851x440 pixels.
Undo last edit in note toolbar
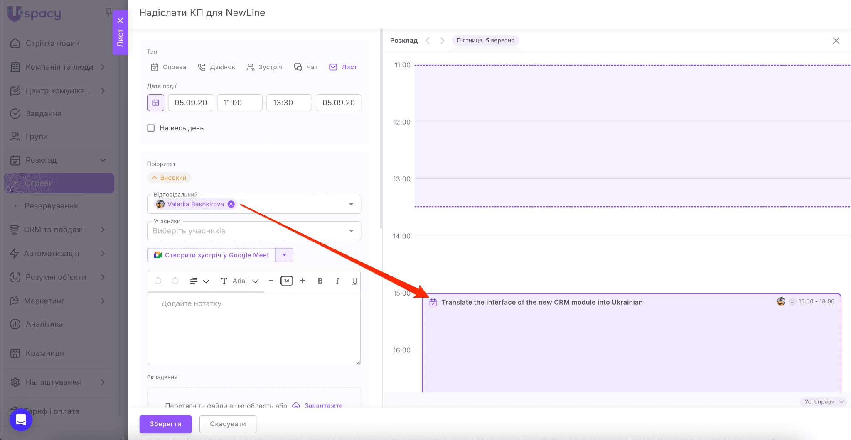pos(158,281)
